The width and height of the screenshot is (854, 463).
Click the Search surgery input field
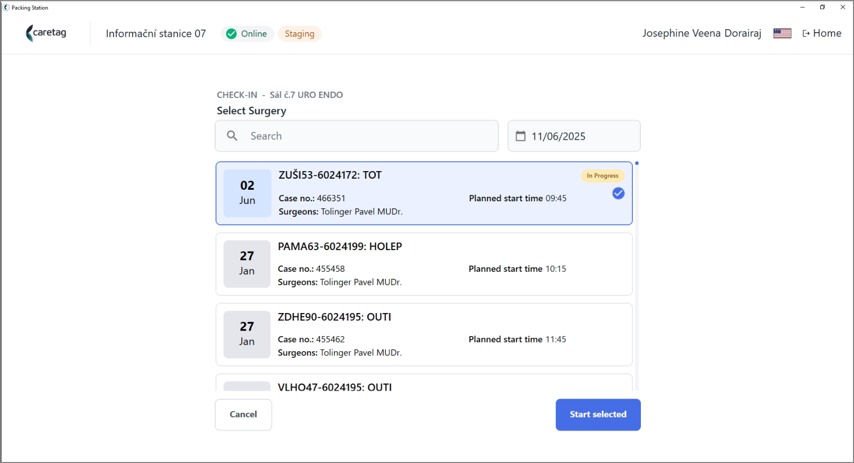coord(357,136)
